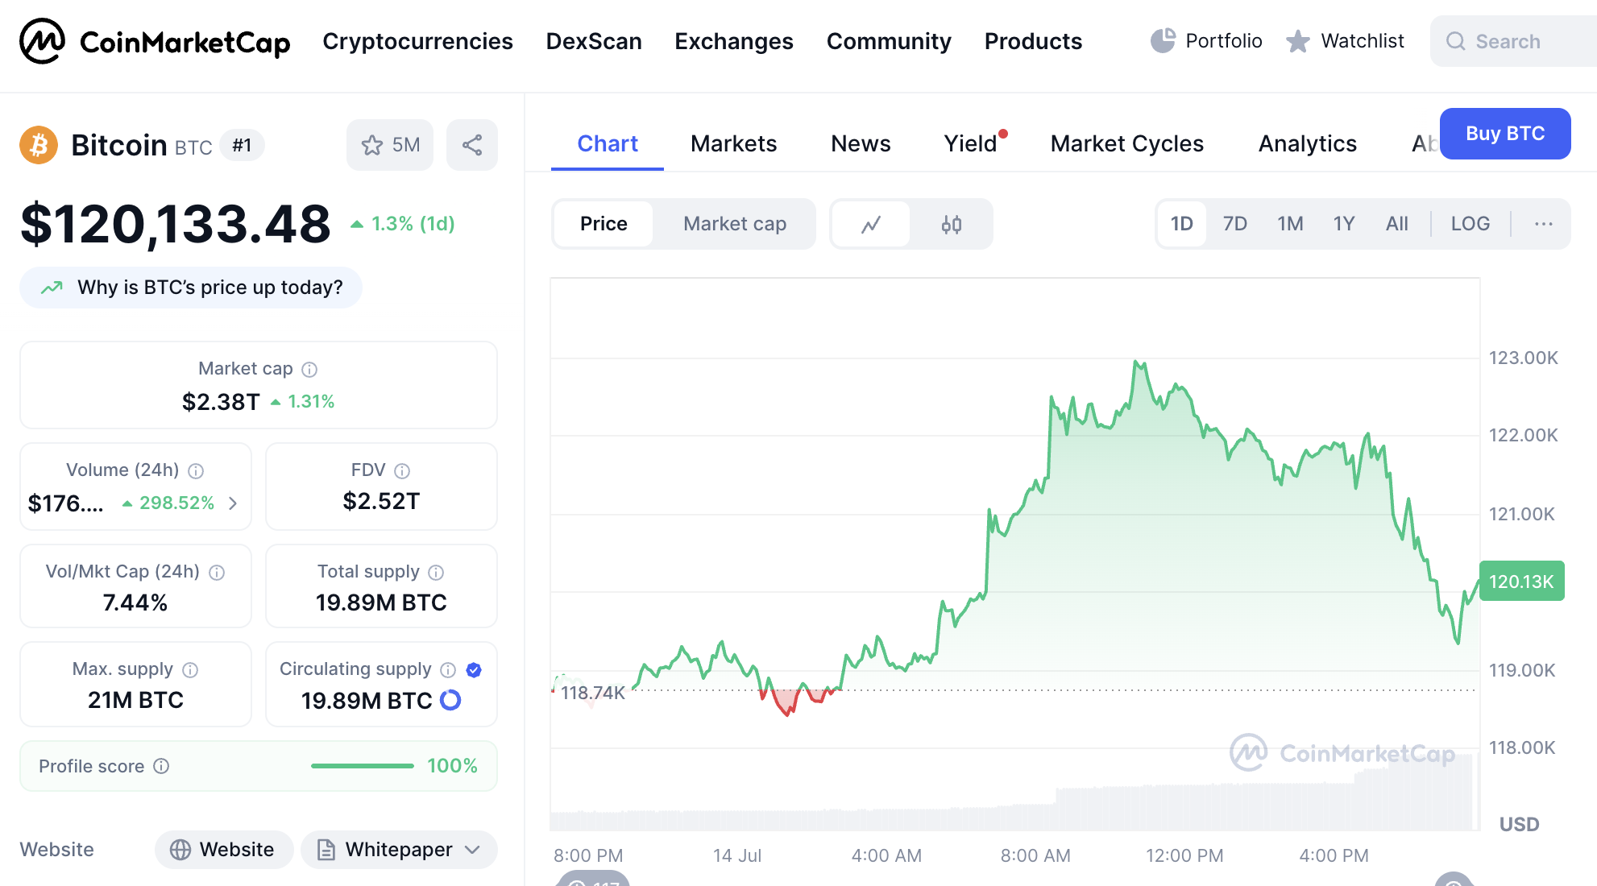
Task: Click the circulating supply progress ring icon
Action: [x=450, y=700]
